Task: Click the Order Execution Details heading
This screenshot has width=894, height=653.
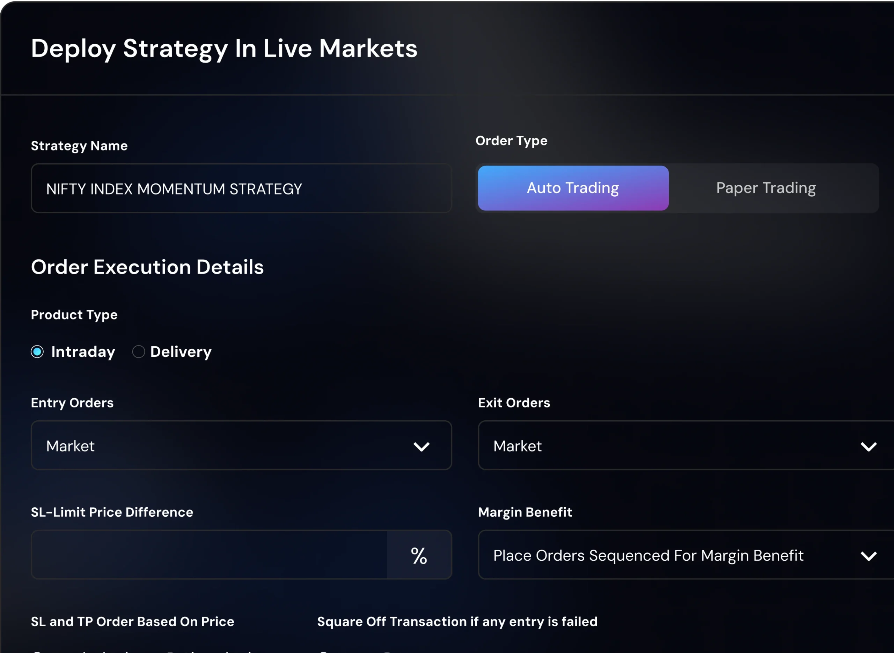Action: 147,267
